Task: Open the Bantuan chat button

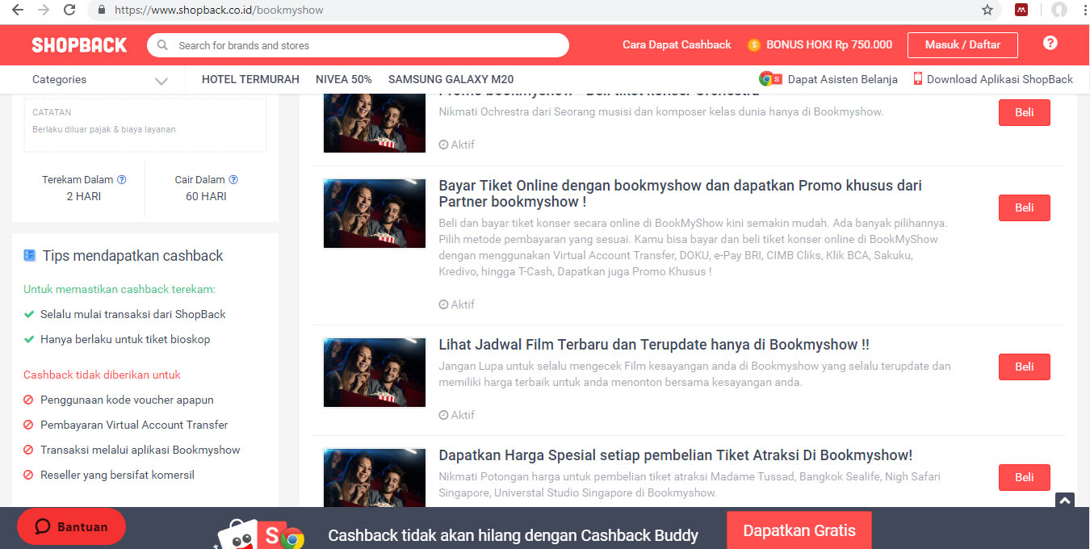Action: 71,526
